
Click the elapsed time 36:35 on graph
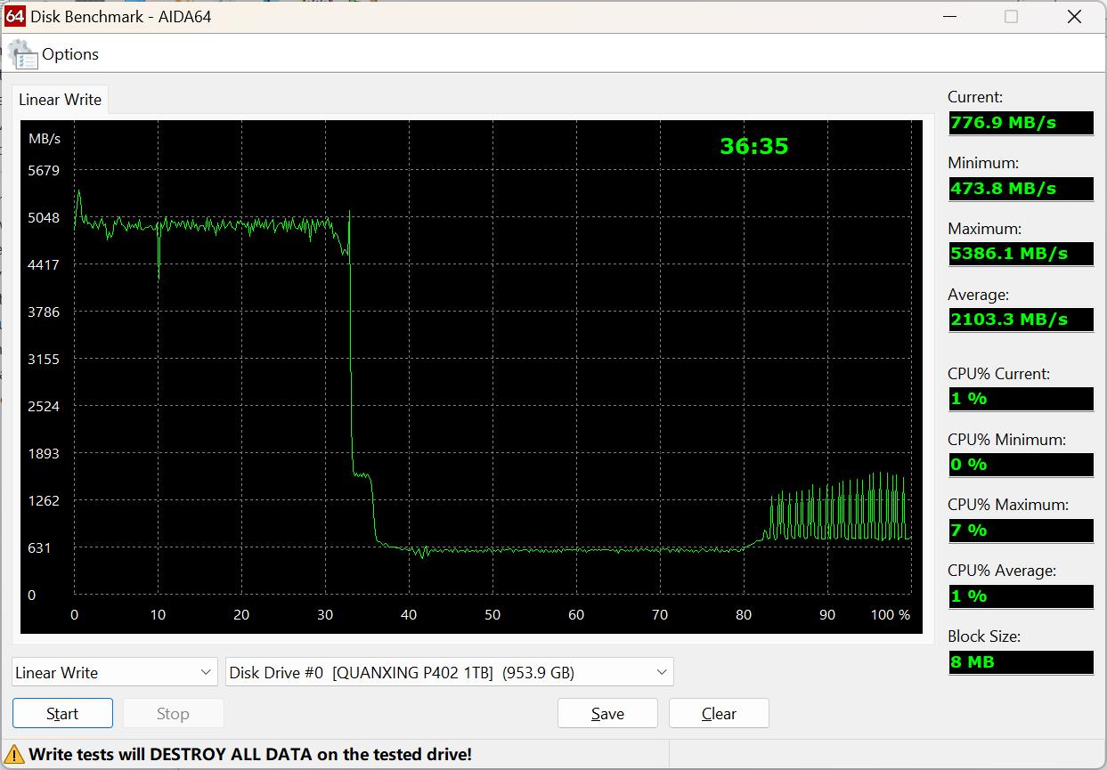(x=754, y=146)
